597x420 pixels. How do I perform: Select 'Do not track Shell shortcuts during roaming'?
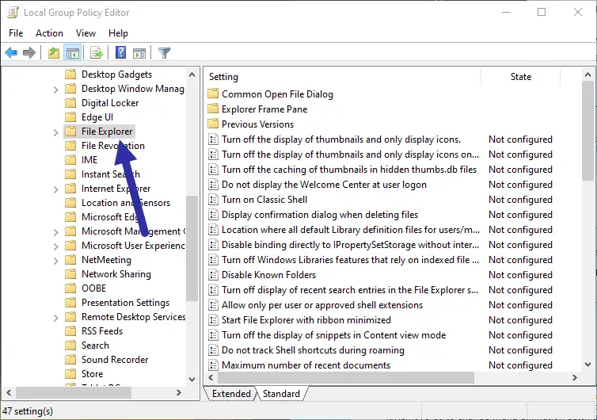(x=313, y=350)
